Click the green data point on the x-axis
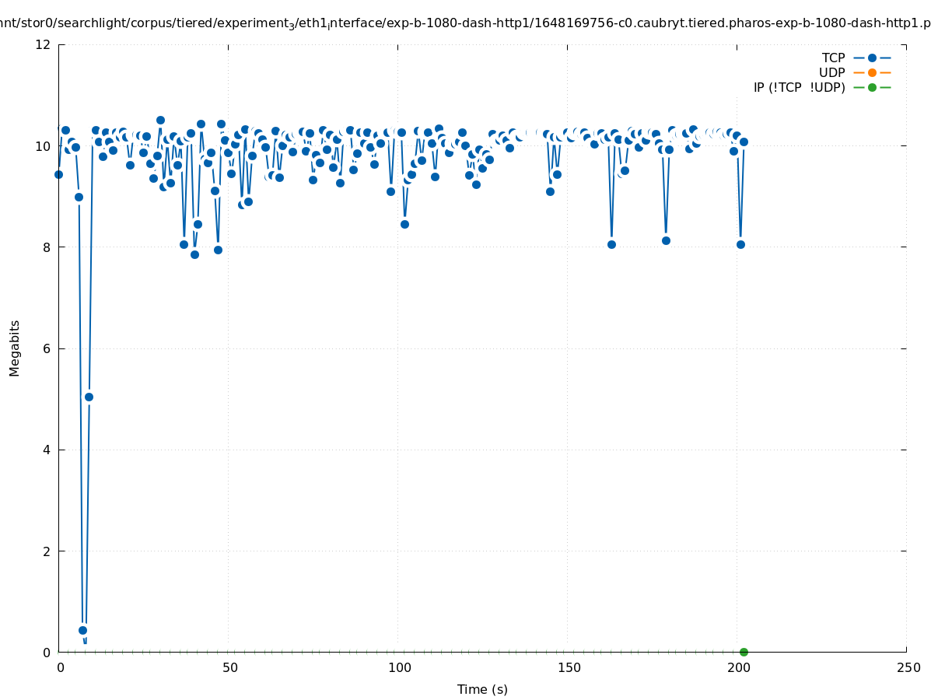 (x=744, y=652)
